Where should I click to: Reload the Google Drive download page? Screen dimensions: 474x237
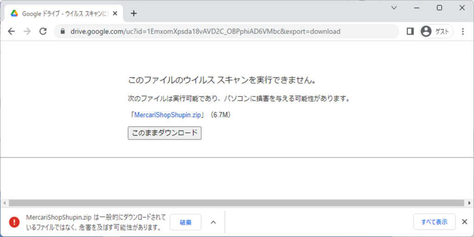coord(43,31)
